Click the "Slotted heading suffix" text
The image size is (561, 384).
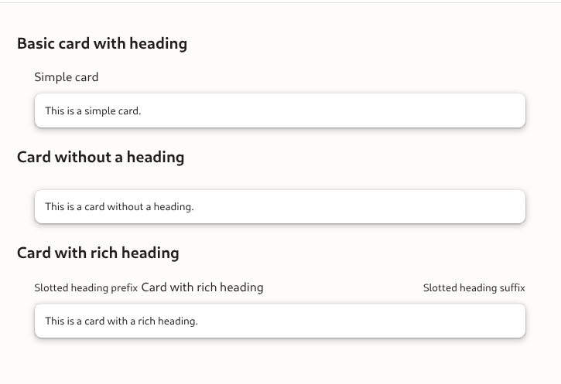[474, 288]
